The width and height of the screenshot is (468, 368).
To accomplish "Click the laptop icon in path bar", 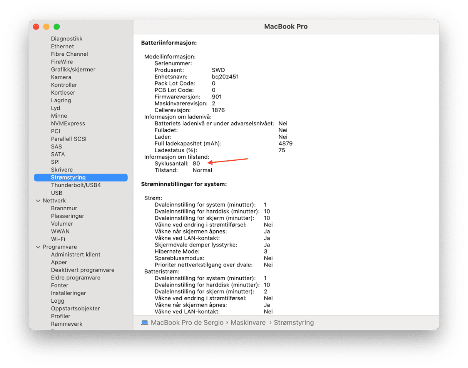I will (x=145, y=323).
